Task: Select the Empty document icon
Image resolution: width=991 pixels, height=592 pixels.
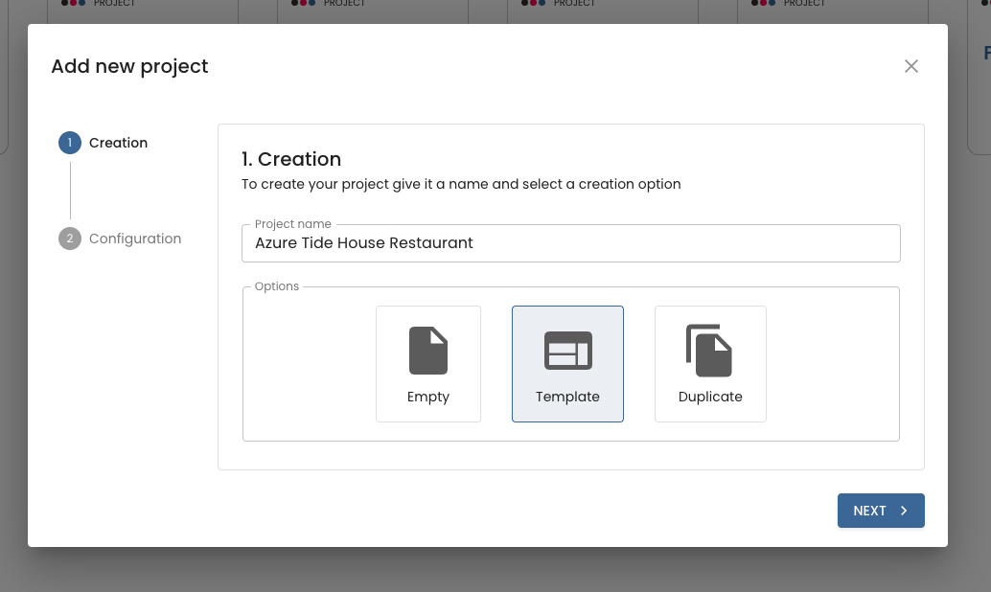Action: [428, 350]
